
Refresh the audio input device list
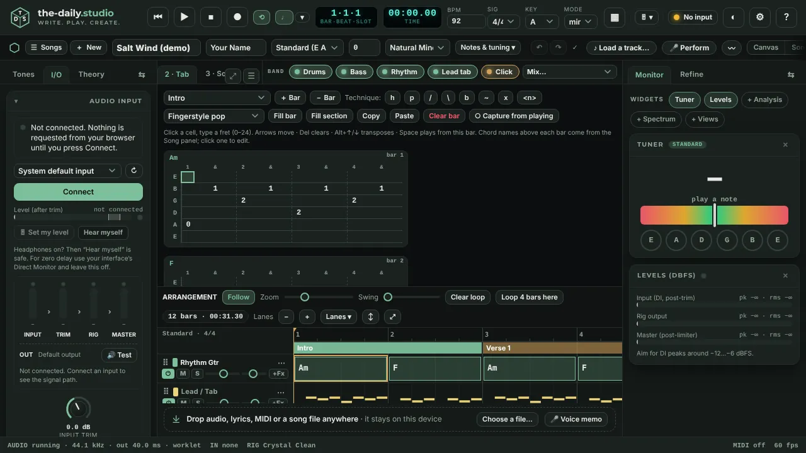[133, 171]
